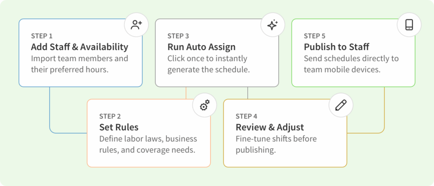The height and width of the screenshot is (186, 434).
Task: Click the STEP 1 label
Action: coord(42,36)
